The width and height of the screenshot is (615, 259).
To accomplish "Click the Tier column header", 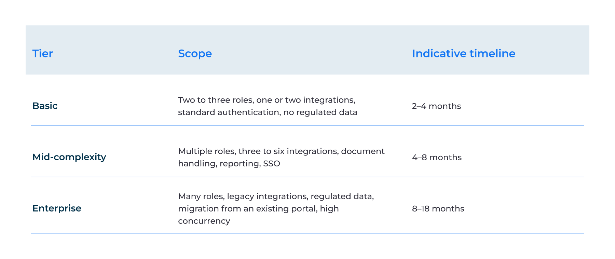I will (x=43, y=54).
